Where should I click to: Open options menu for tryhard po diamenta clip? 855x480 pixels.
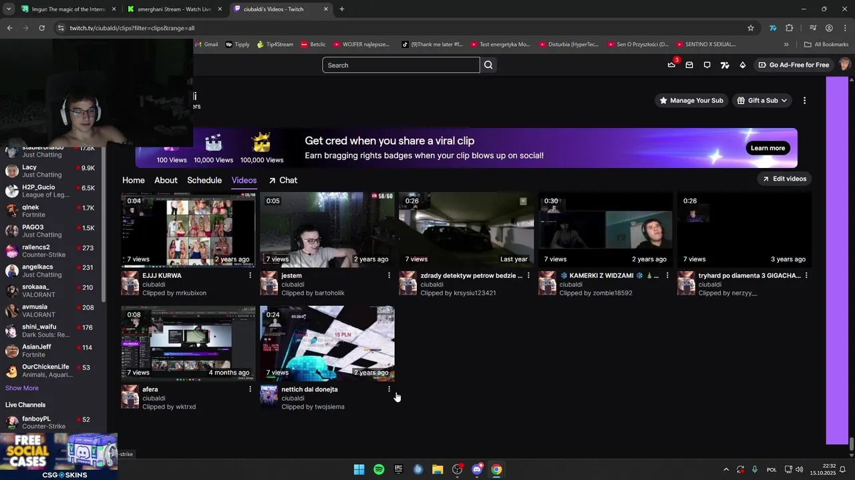coord(806,275)
